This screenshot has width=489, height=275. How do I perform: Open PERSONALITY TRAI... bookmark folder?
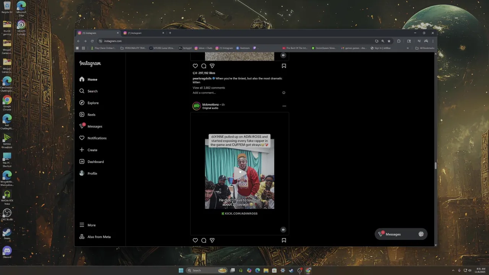click(133, 48)
